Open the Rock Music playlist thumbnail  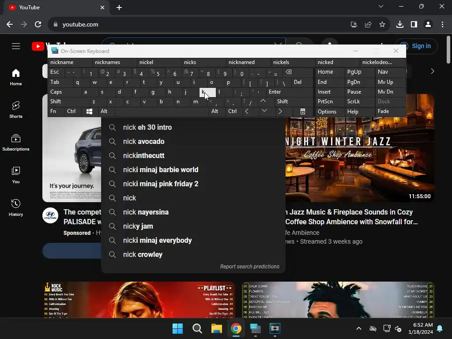pos(139,300)
